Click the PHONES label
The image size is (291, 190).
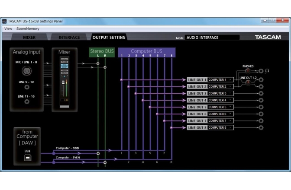point(248,66)
